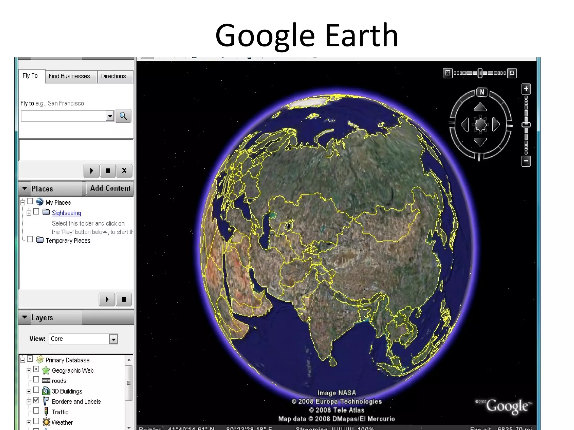The height and width of the screenshot is (430, 574).
Task: Switch to the Find Businesses tab
Action: 69,76
